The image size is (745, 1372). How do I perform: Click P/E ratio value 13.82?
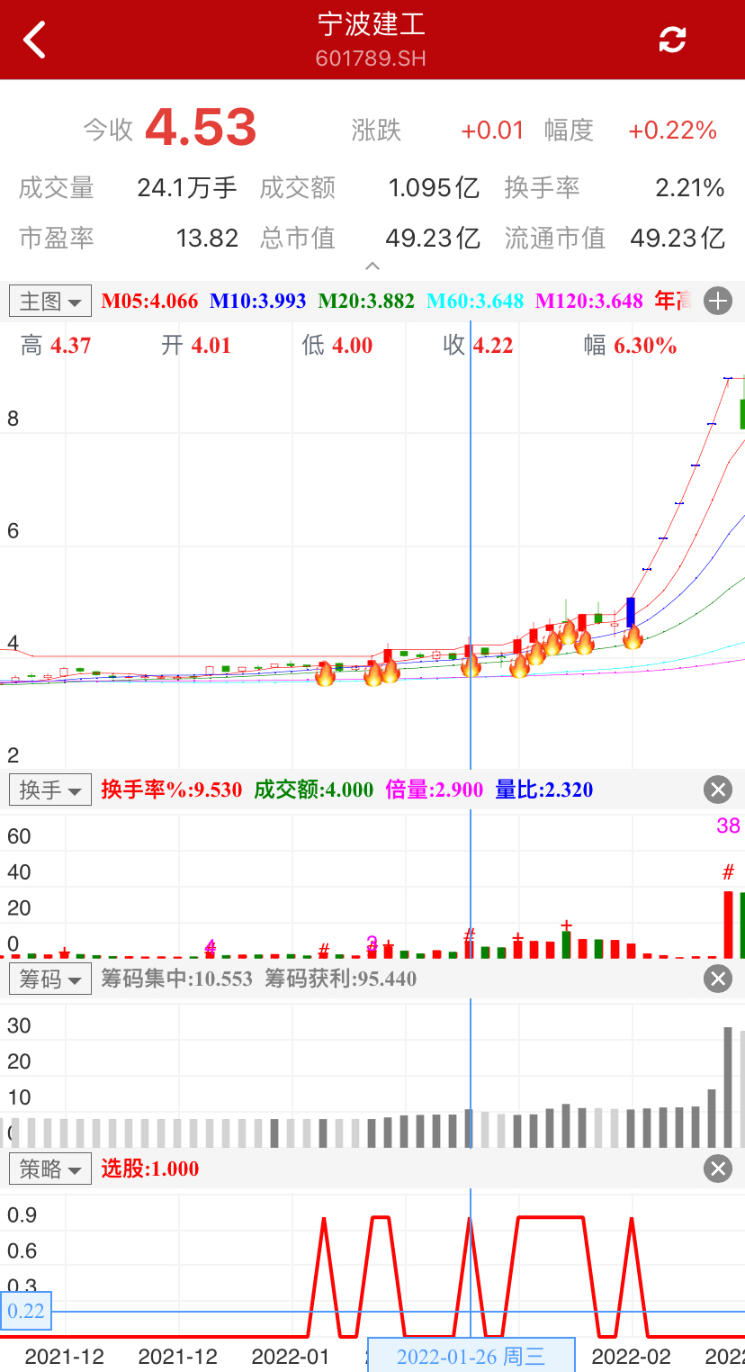coord(207,238)
